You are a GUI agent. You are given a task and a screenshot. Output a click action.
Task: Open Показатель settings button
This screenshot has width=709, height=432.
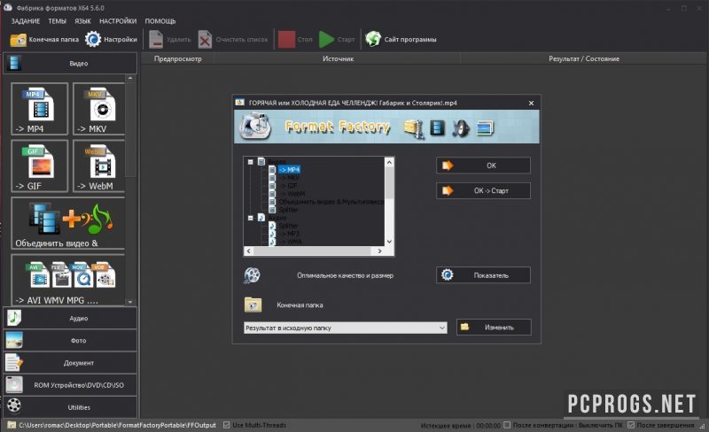point(483,275)
